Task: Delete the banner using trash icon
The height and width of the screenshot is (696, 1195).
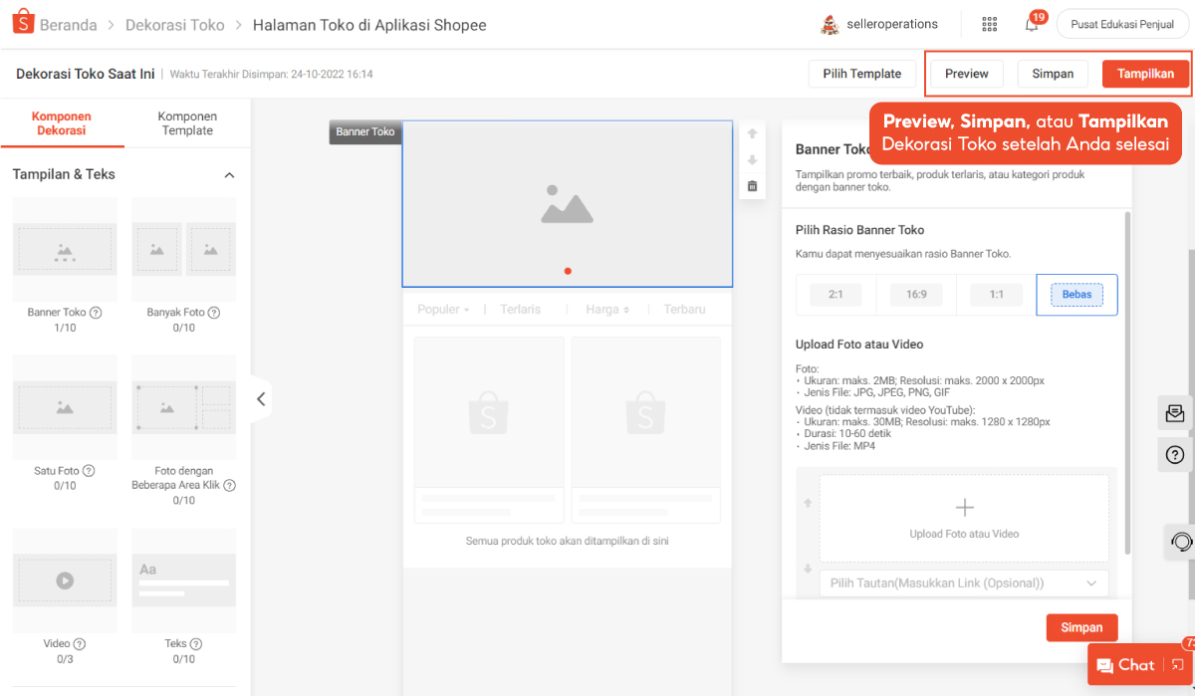Action: (x=752, y=186)
